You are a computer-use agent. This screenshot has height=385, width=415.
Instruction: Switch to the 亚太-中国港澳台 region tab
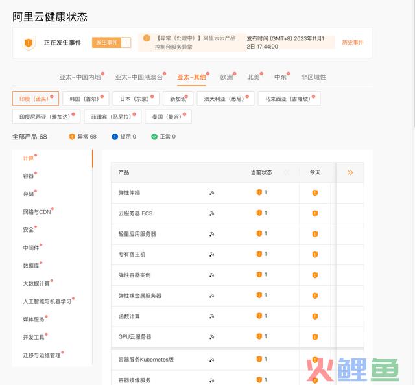(140, 77)
